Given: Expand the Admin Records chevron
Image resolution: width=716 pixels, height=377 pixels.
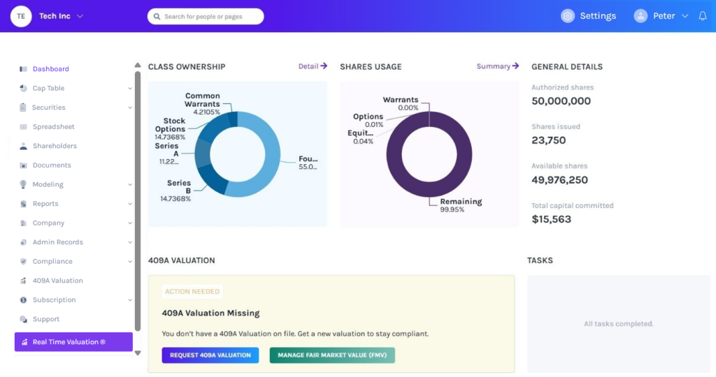Looking at the screenshot, I should [x=130, y=242].
